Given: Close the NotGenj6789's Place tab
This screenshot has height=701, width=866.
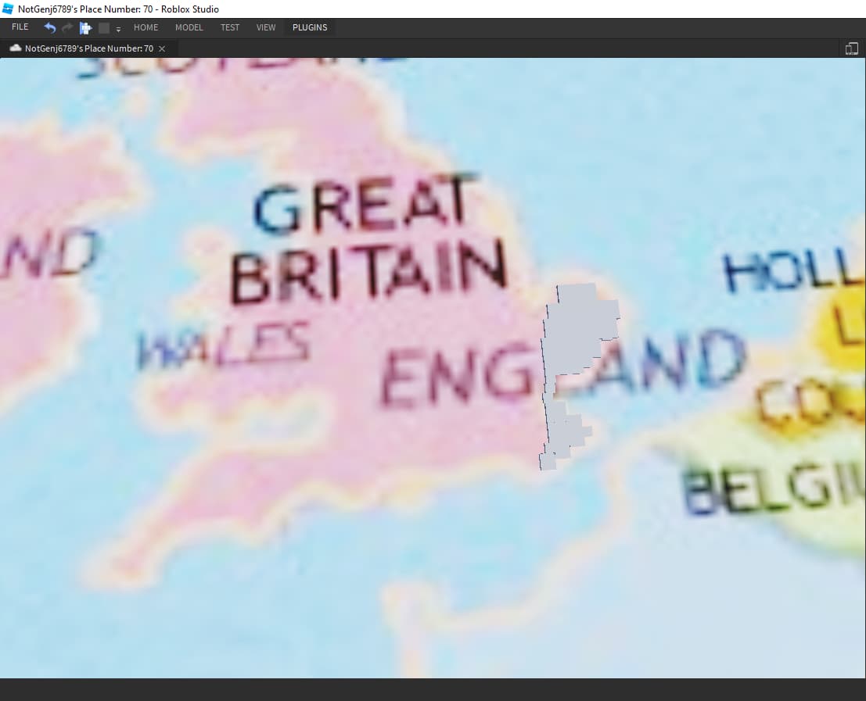Looking at the screenshot, I should pyautogui.click(x=161, y=48).
